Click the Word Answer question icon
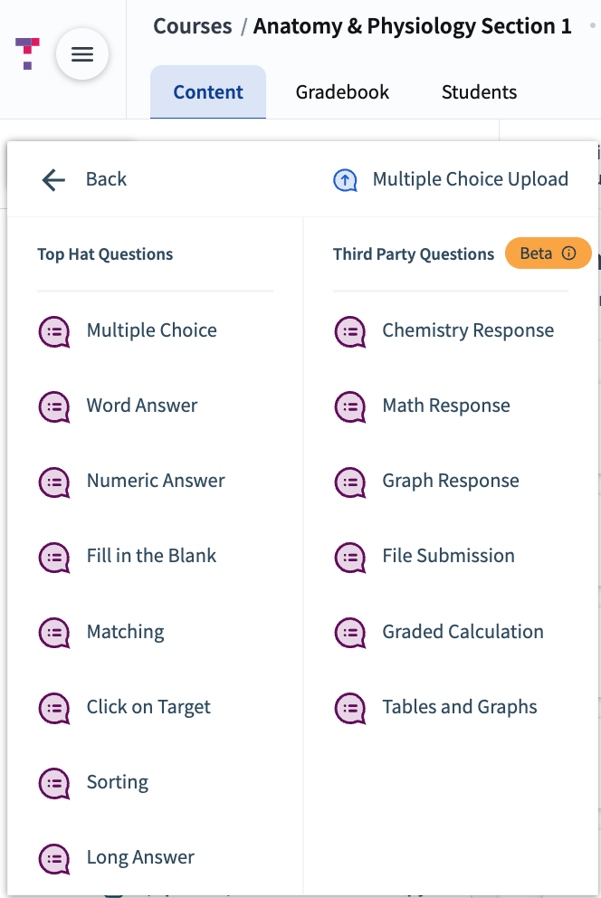This screenshot has height=898, width=601. click(54, 406)
